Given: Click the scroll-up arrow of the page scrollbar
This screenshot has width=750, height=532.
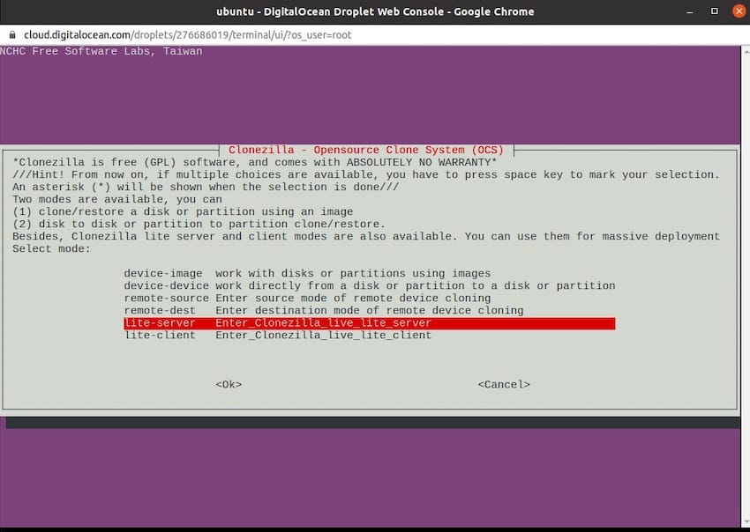Looking at the screenshot, I should [x=746, y=50].
